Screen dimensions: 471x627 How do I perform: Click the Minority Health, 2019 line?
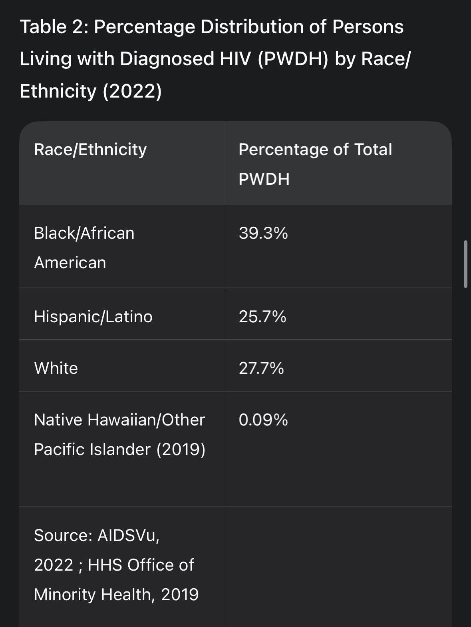116,594
